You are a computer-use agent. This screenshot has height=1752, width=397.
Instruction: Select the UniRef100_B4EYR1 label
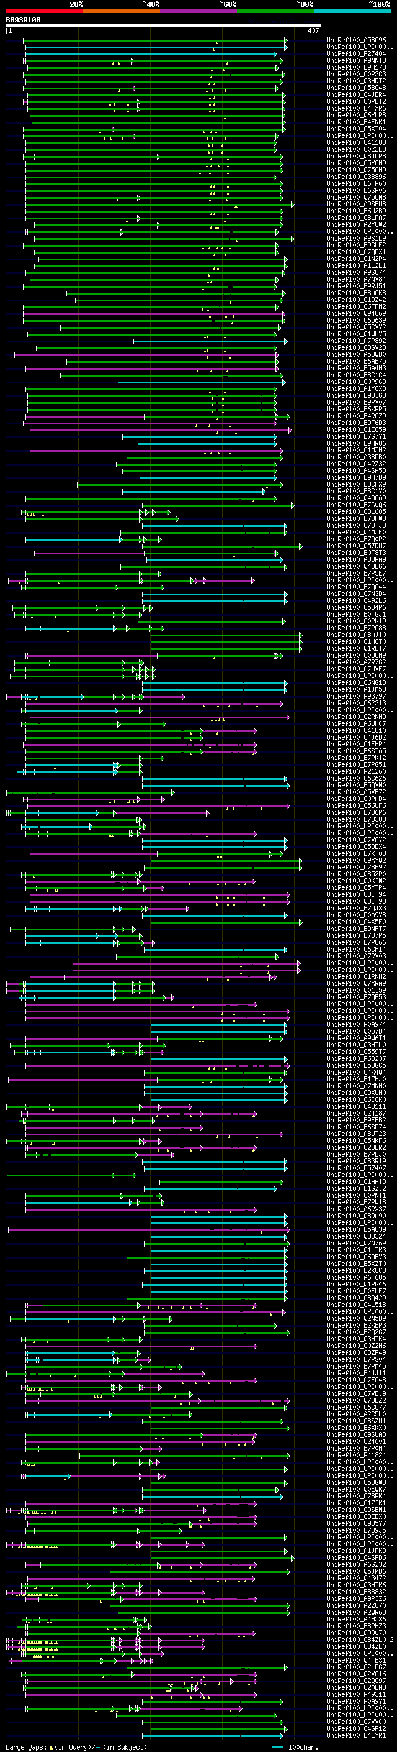pos(356,1736)
